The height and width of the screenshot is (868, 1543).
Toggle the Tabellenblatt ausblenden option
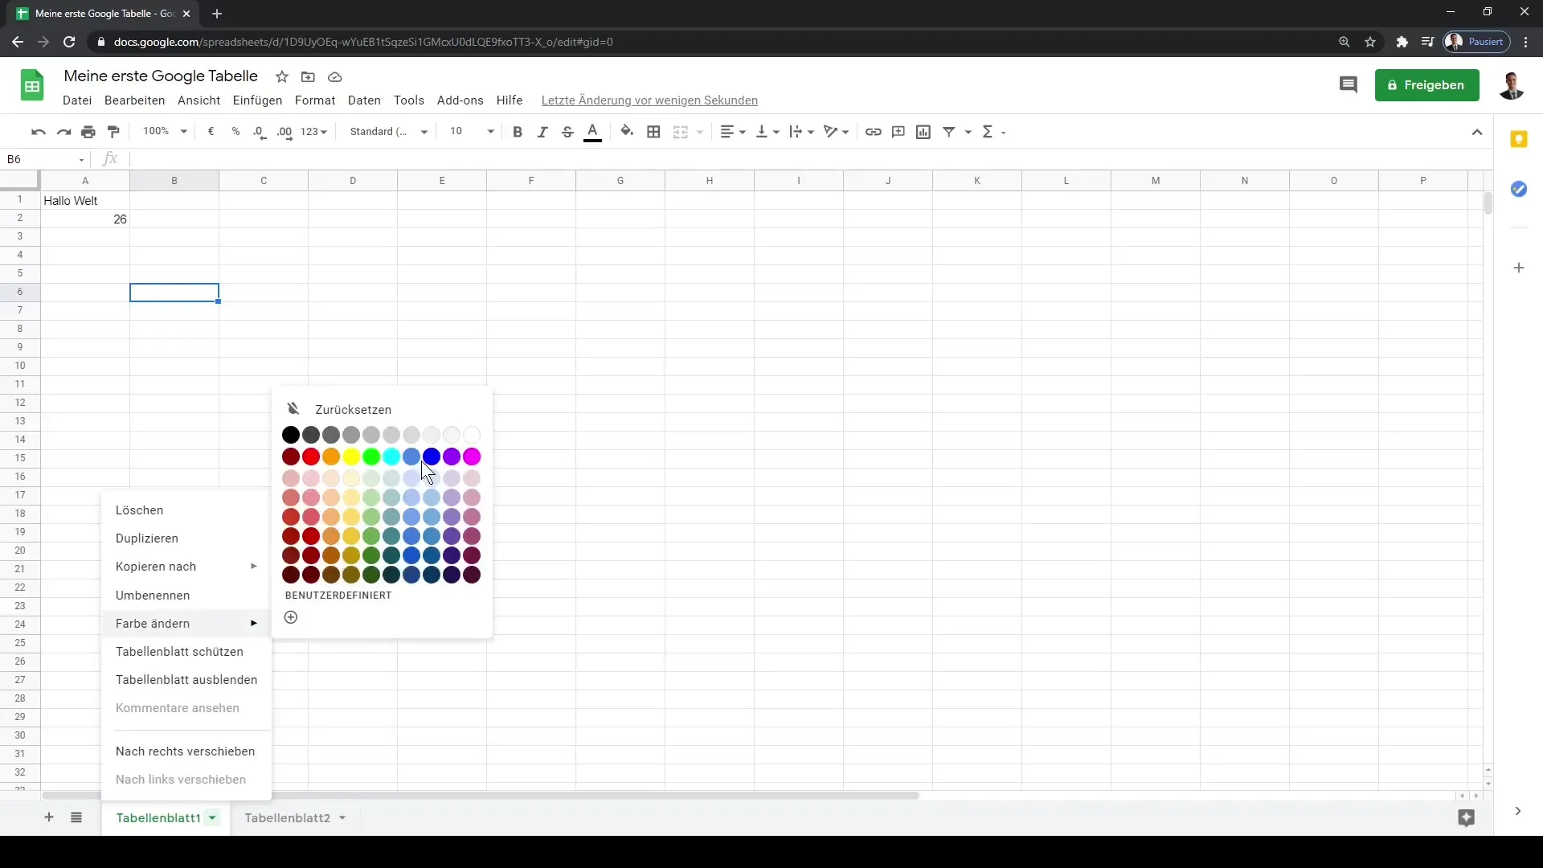[x=186, y=679]
